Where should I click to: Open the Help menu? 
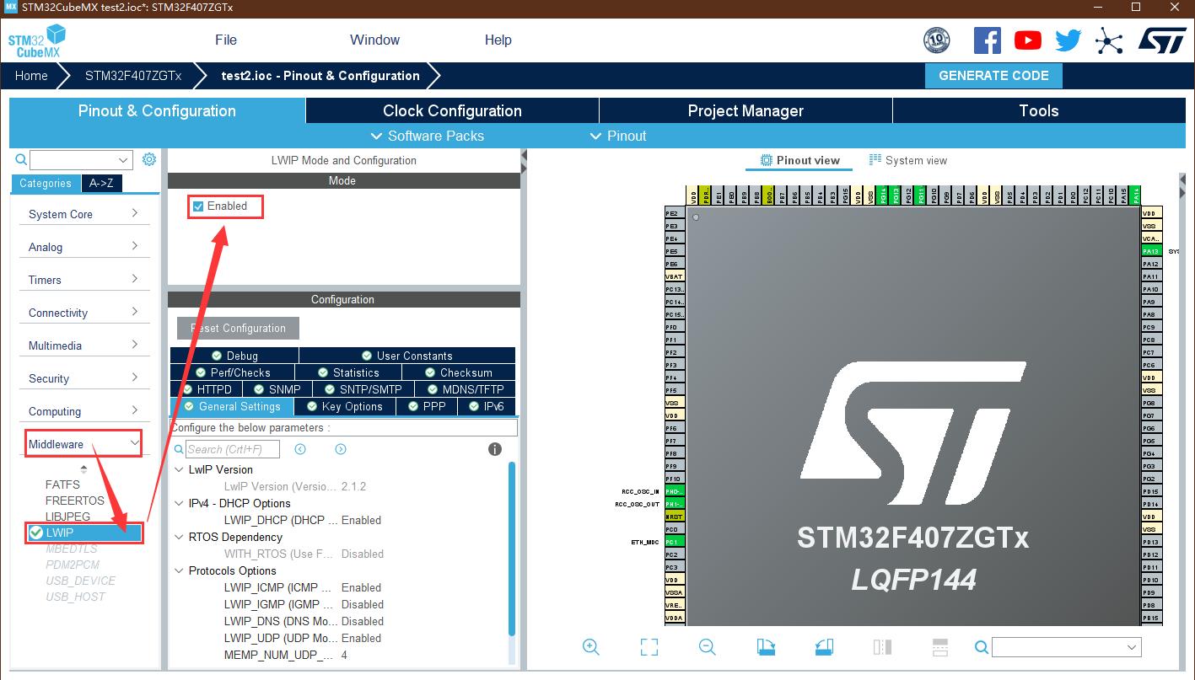(x=498, y=40)
